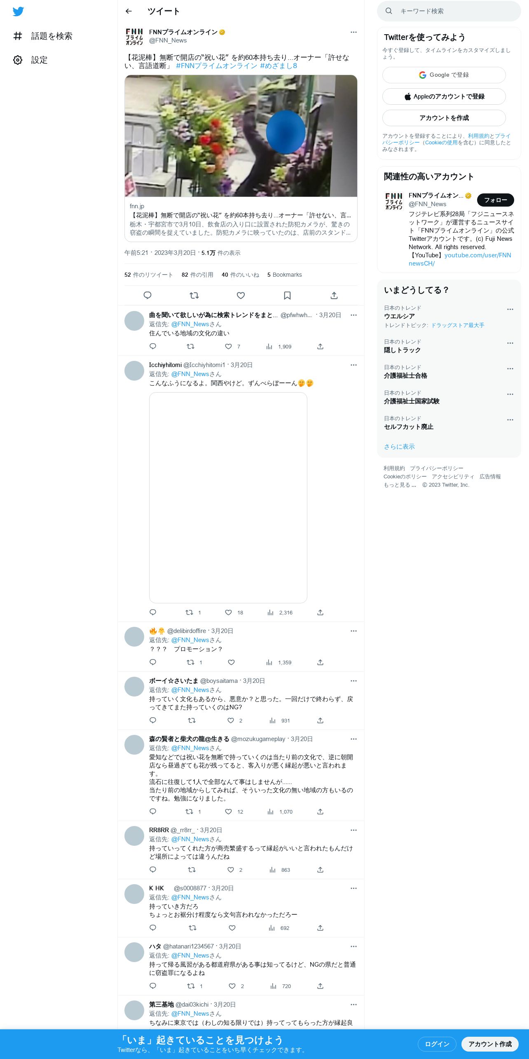Screen dimensions: 529x1059
Task: Click さらに表示 under the trends
Action: pos(399,447)
